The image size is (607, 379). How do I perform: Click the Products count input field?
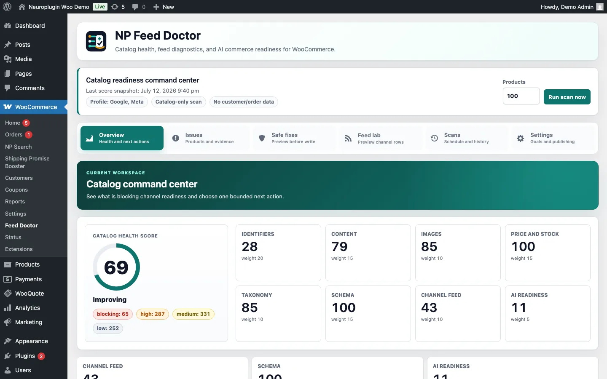click(521, 96)
